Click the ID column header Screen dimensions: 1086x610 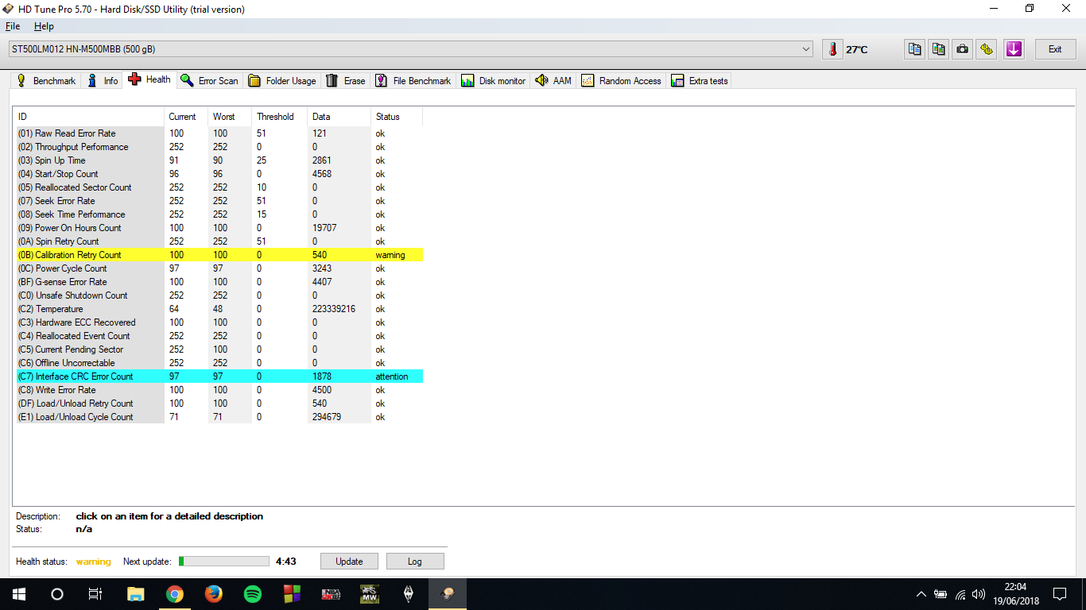coord(90,117)
